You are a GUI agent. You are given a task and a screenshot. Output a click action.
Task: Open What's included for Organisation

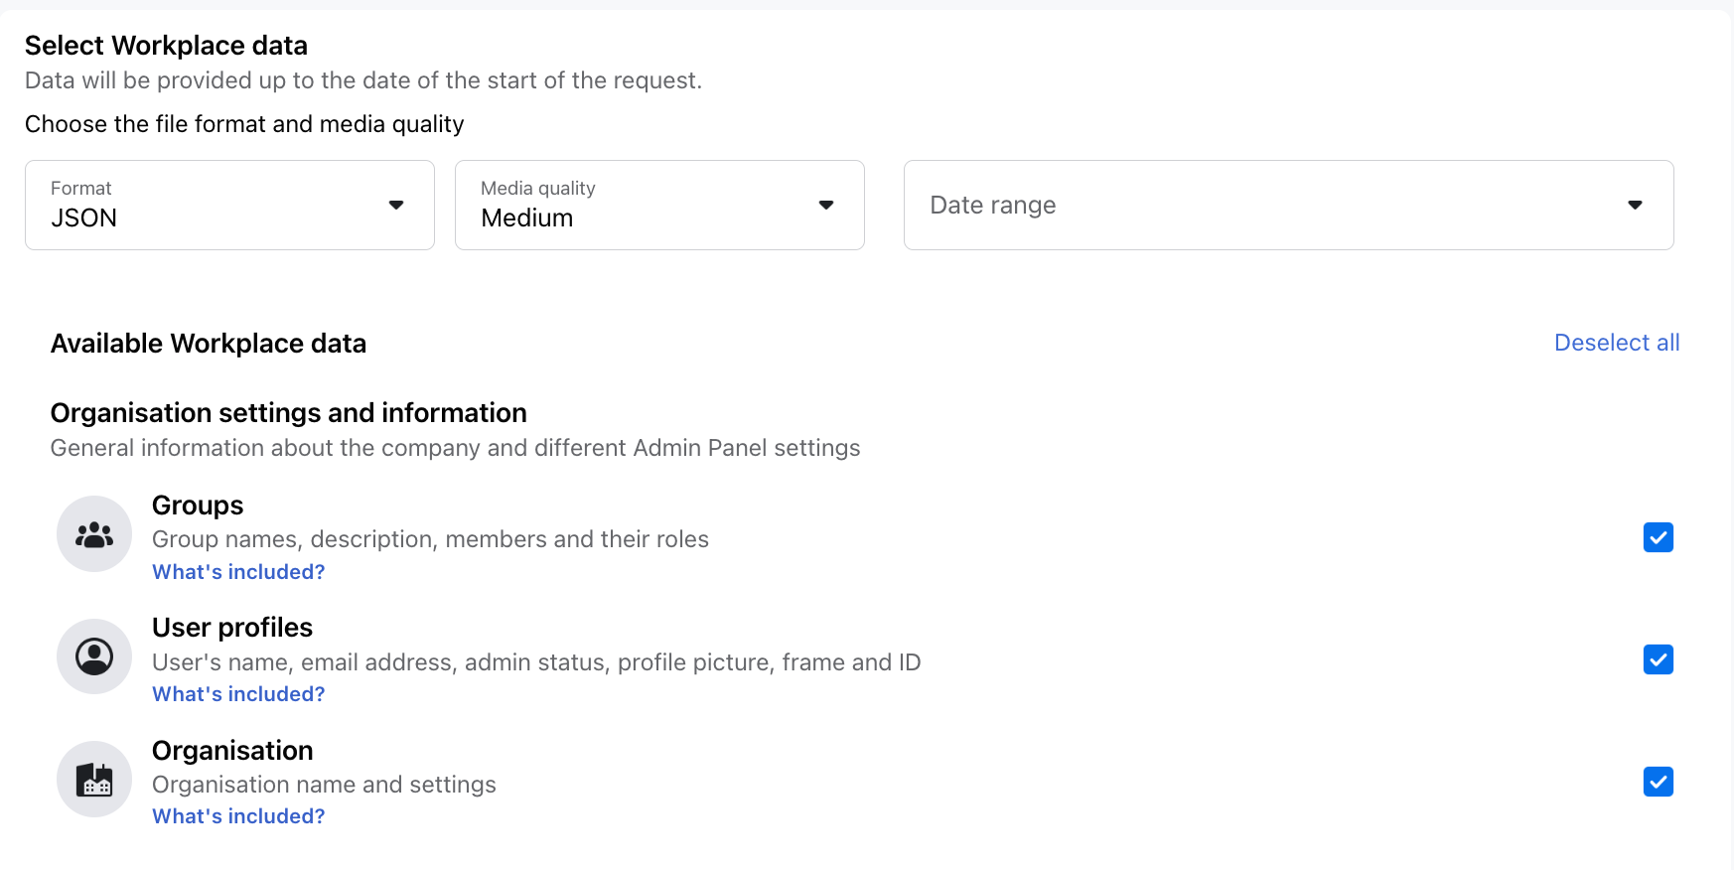click(x=238, y=816)
